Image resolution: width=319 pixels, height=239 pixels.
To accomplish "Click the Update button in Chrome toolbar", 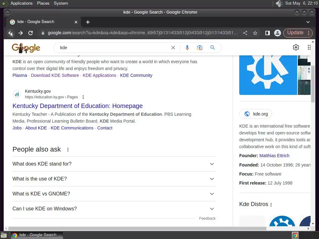I will pos(295,33).
